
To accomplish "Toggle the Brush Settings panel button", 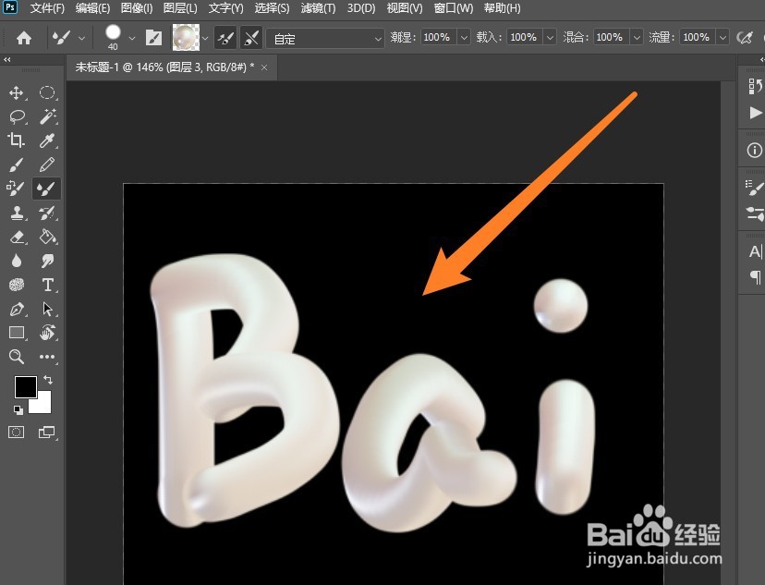I will pos(153,38).
